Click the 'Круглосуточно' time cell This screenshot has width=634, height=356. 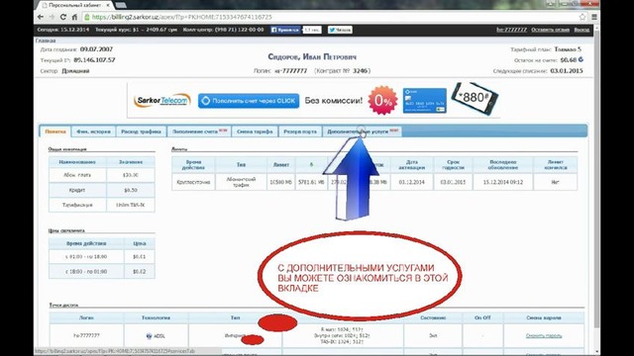coord(193,182)
